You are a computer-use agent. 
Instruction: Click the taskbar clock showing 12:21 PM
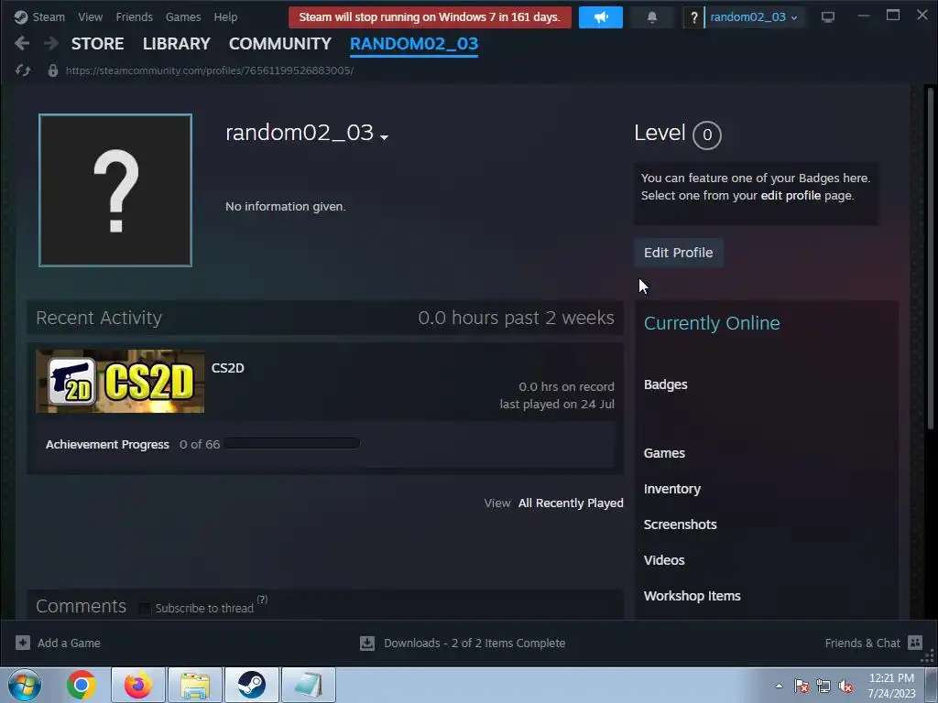[891, 686]
